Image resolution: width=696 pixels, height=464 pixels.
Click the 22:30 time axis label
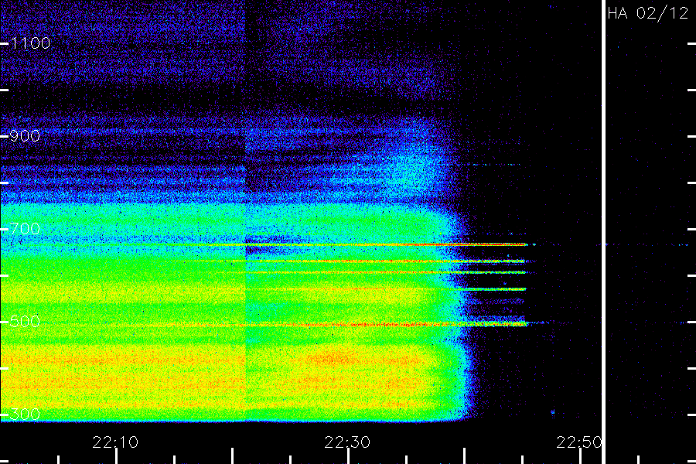(x=347, y=442)
